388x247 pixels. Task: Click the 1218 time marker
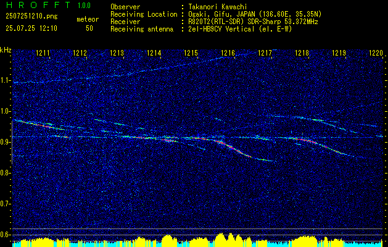point(302,53)
